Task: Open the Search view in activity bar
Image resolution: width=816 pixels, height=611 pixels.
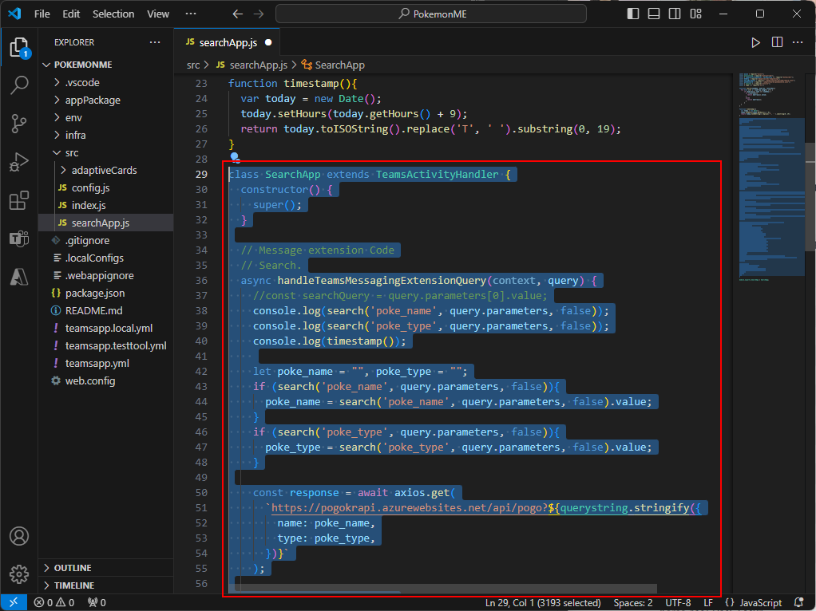Action: [19, 85]
